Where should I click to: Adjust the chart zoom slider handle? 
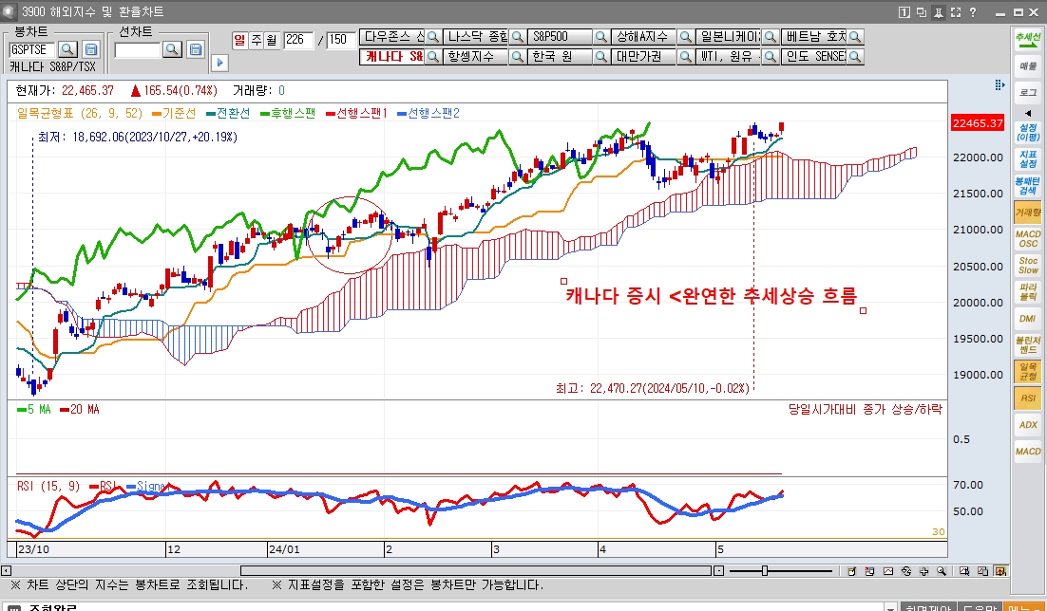(765, 571)
